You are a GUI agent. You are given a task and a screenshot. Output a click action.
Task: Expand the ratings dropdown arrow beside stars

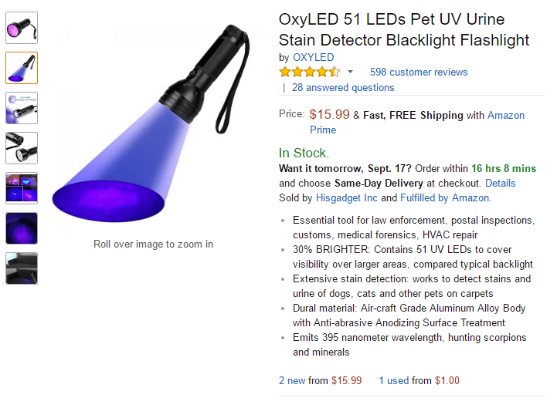pos(350,73)
